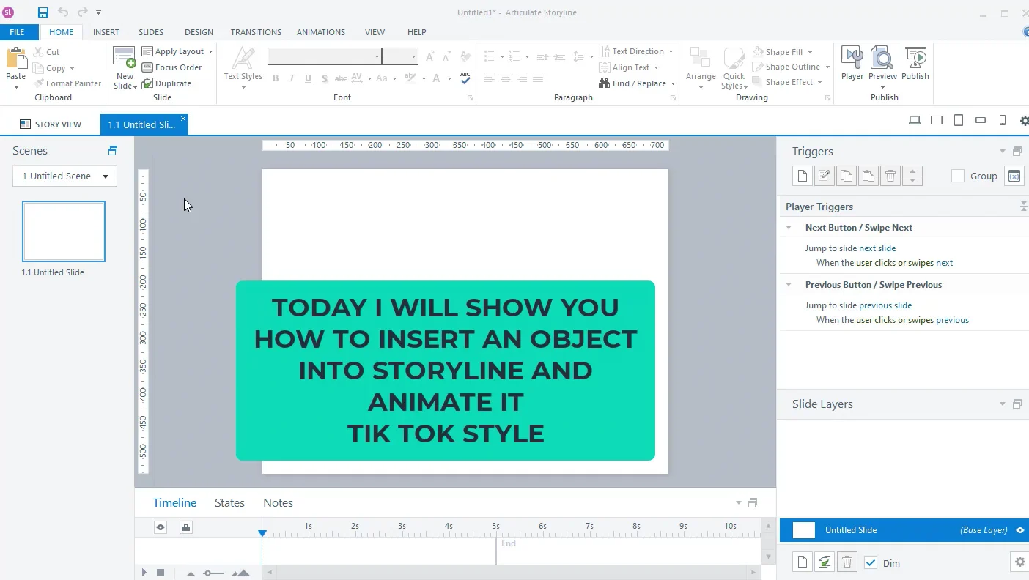Switch to the DESIGN ribbon tab
Viewport: 1029px width, 580px height.
(x=199, y=32)
